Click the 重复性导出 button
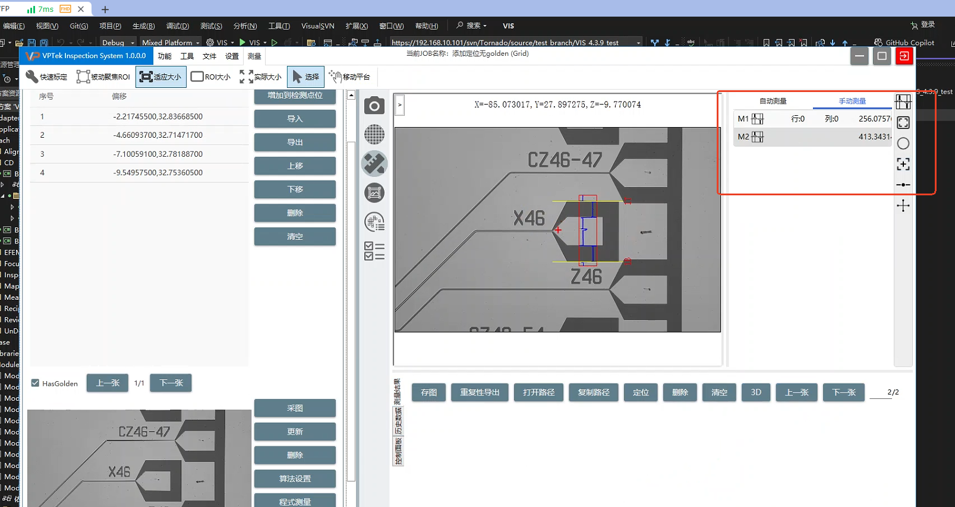Viewport: 955px width, 507px height. 480,392
